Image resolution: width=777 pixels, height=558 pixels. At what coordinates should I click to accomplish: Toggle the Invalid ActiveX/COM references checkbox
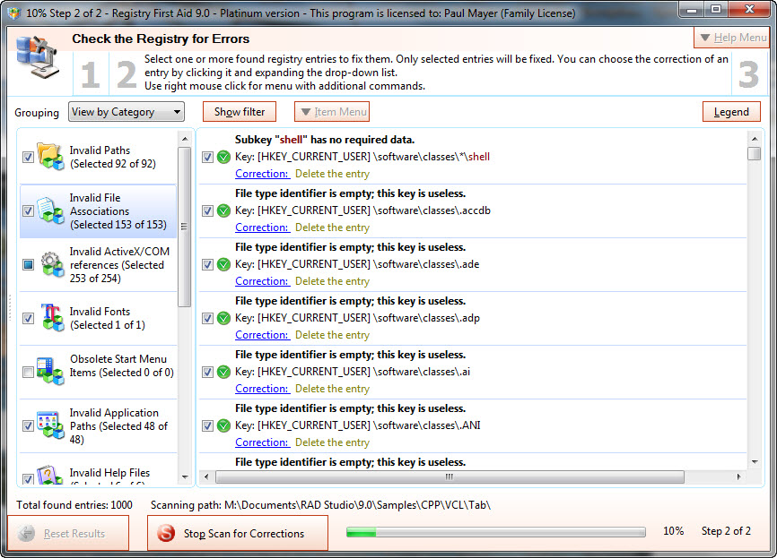(x=28, y=264)
